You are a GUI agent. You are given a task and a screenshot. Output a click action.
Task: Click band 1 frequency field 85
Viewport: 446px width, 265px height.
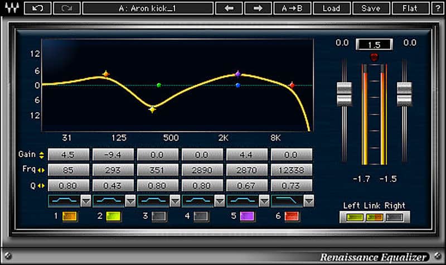pos(68,170)
